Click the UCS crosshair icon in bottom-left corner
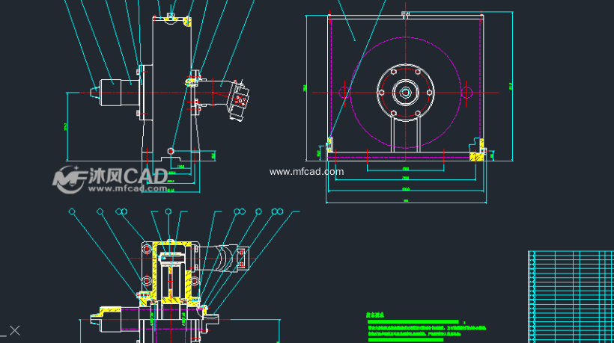The width and height of the screenshot is (614, 343). coord(14,330)
